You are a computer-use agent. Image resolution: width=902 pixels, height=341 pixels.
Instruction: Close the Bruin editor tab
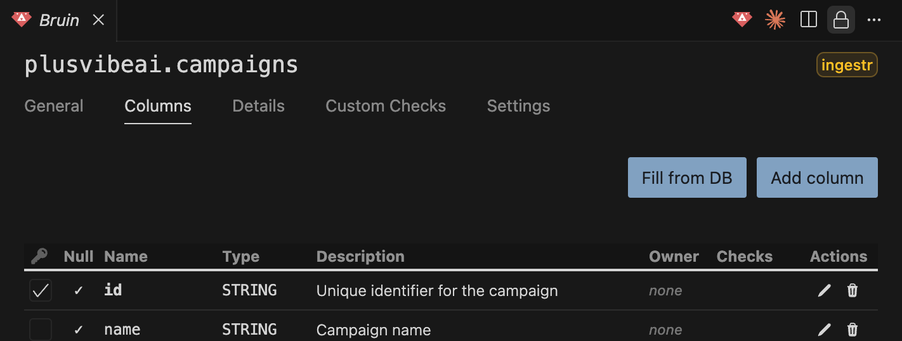(x=98, y=20)
